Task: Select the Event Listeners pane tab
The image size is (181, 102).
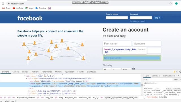Action: click(x=169, y=76)
